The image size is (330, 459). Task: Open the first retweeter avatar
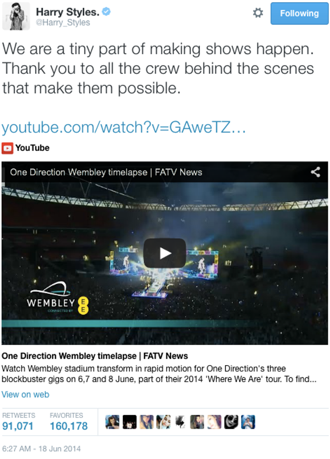point(112,422)
